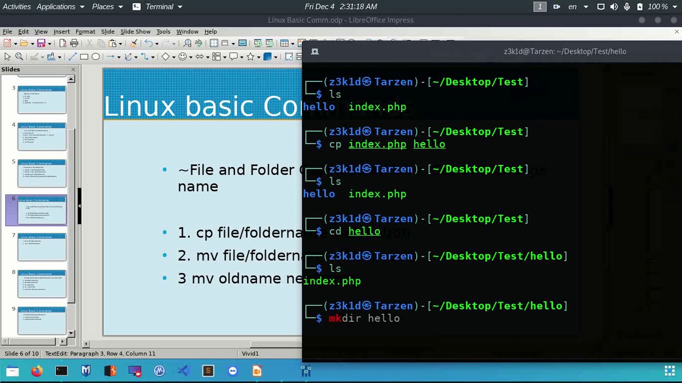This screenshot has width=682, height=383.
Task: Launch Firefox from the taskbar
Action: [x=37, y=371]
